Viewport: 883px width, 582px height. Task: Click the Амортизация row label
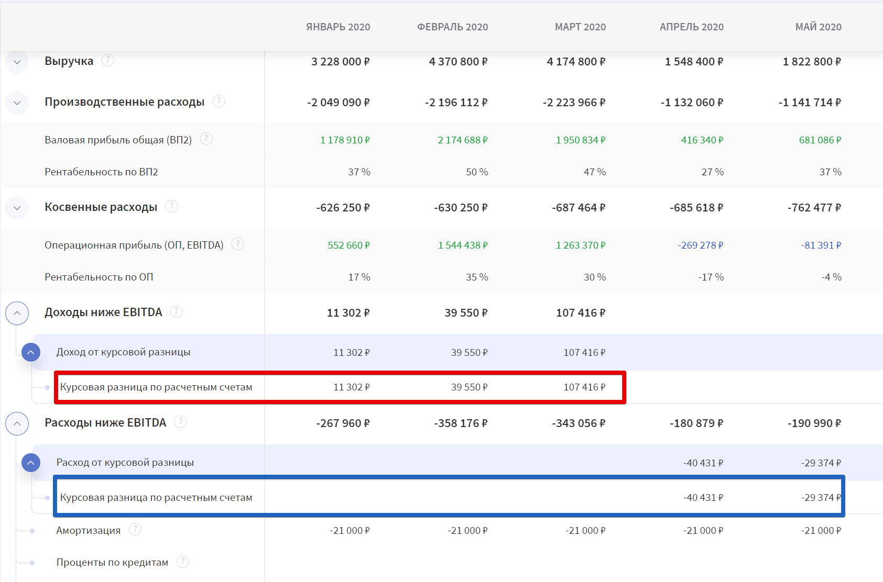pyautogui.click(x=89, y=531)
